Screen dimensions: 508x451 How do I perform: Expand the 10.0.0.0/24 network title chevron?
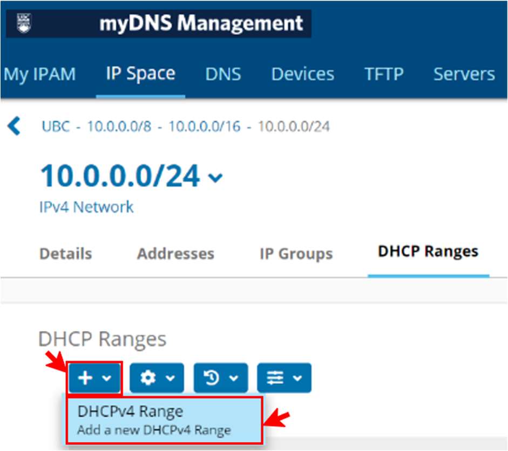point(216,178)
